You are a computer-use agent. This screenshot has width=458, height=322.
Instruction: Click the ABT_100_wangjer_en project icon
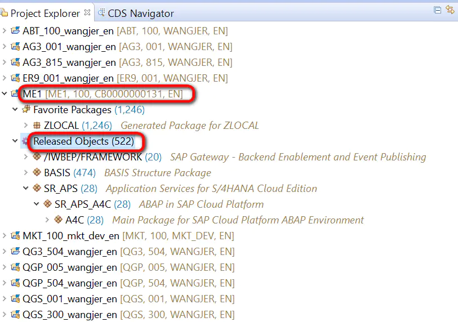[15, 30]
